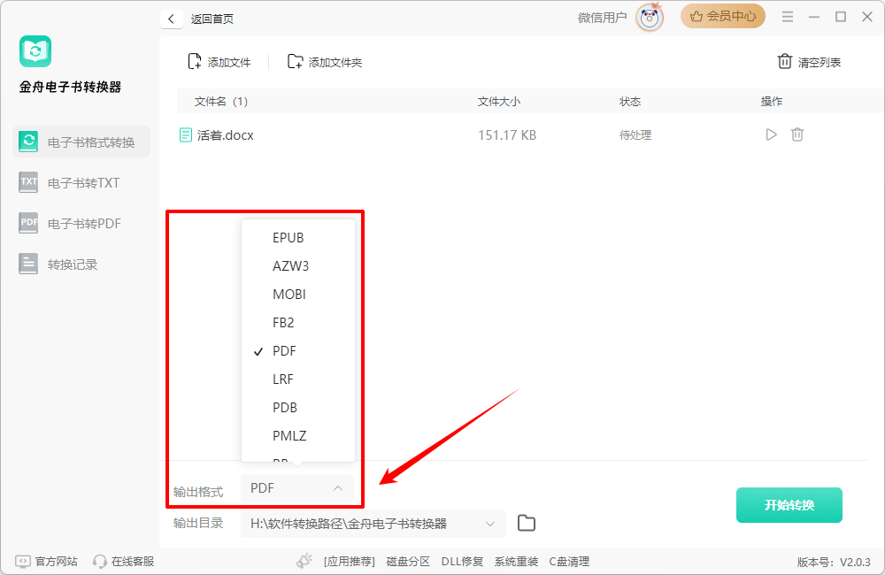Click the docx file icon of 活着

point(186,134)
